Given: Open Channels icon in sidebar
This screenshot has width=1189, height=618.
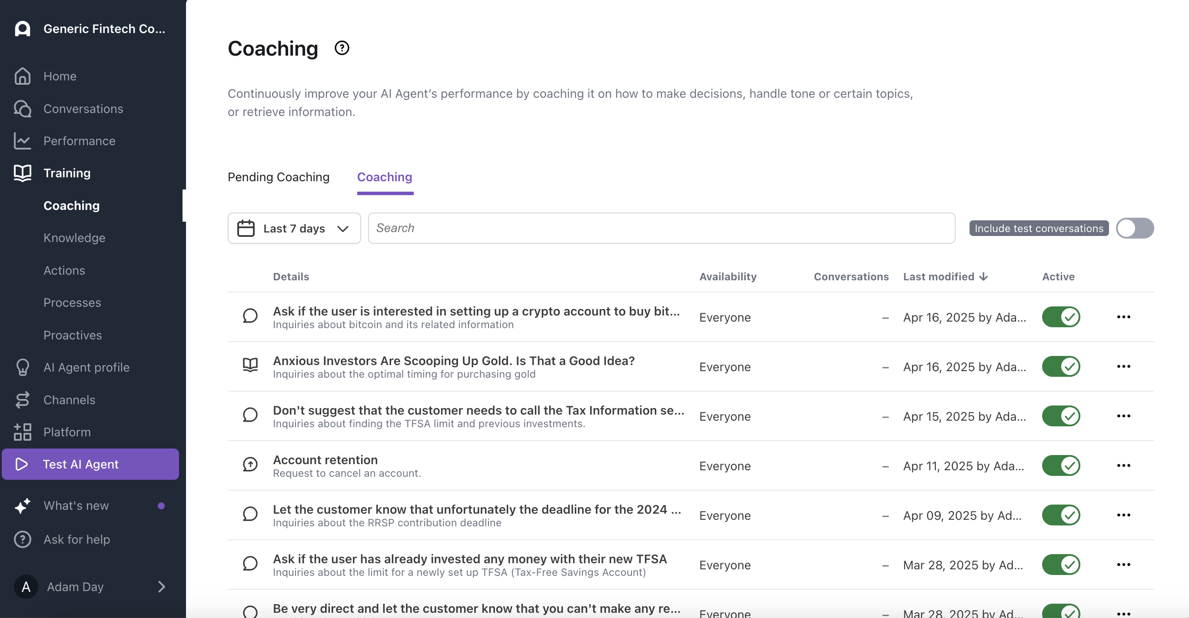Looking at the screenshot, I should pyautogui.click(x=22, y=400).
